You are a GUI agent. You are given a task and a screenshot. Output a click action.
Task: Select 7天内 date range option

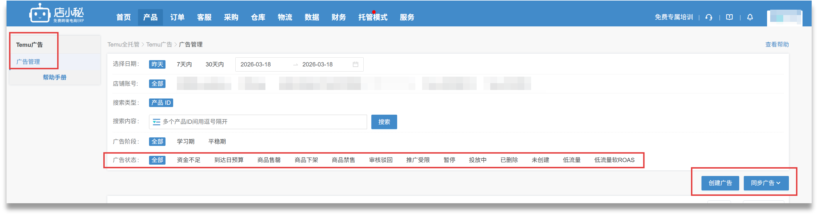pos(184,64)
